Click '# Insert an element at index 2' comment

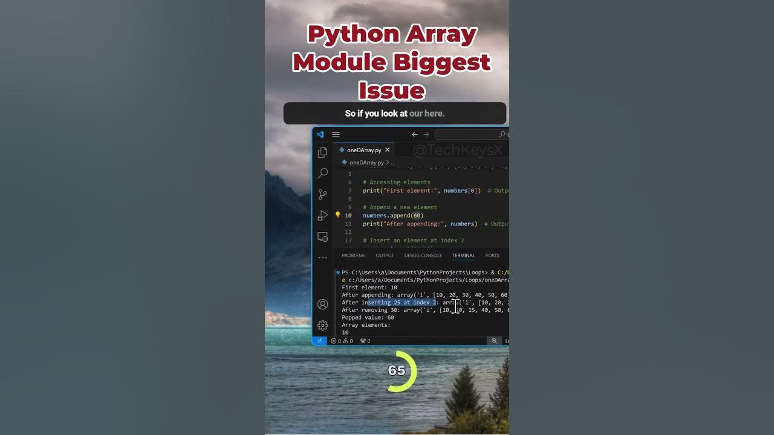[x=414, y=240]
